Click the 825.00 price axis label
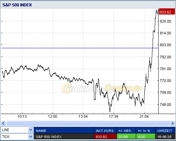176x141 pixels. (x=165, y=21)
